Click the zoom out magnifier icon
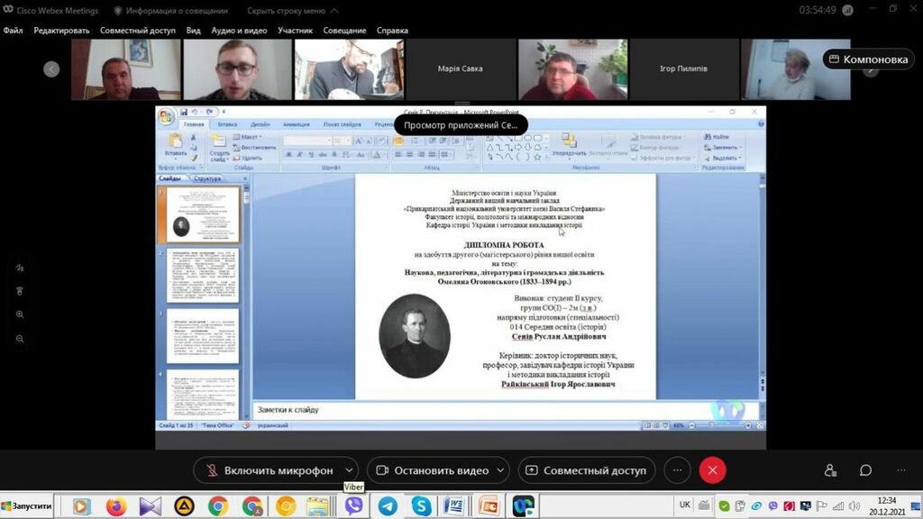The image size is (923, 519). coord(20,339)
